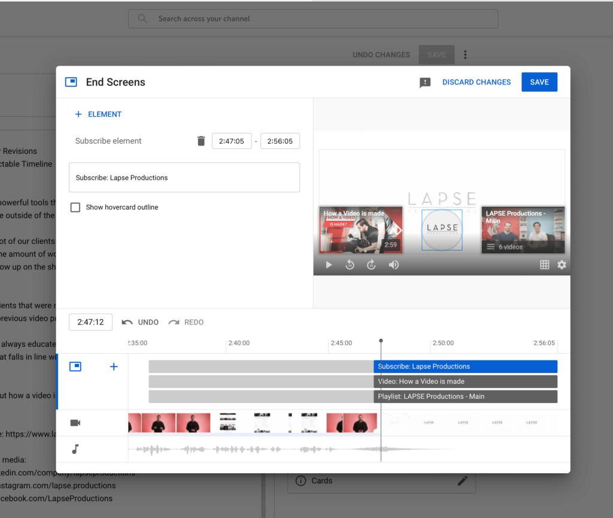Discard changes in End Screens dialog
This screenshot has height=518, width=613.
pyautogui.click(x=477, y=82)
